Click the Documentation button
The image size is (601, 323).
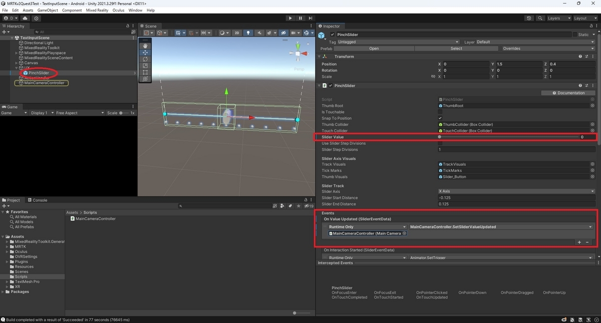[x=568, y=93]
